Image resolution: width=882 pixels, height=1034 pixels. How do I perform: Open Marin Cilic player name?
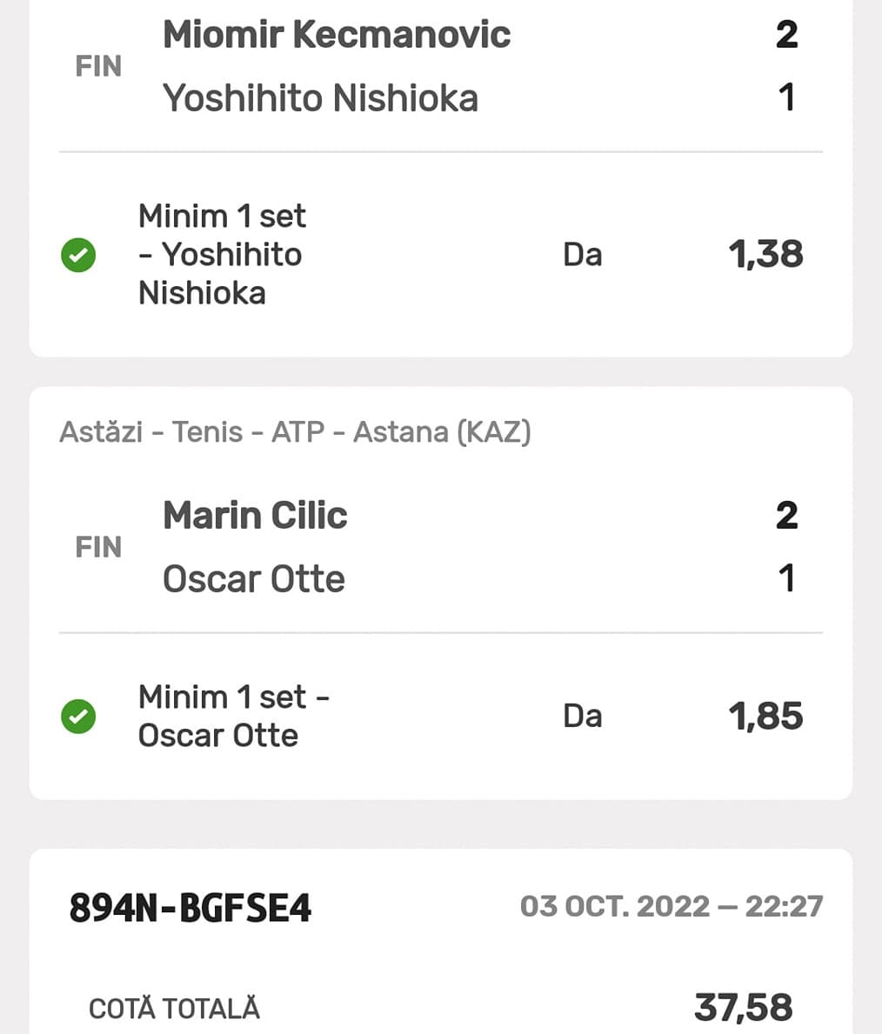tap(255, 515)
